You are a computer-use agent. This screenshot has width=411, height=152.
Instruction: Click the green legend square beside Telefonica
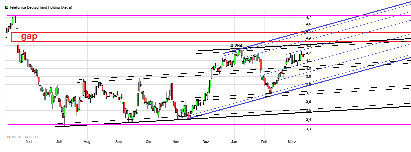(x=7, y=7)
